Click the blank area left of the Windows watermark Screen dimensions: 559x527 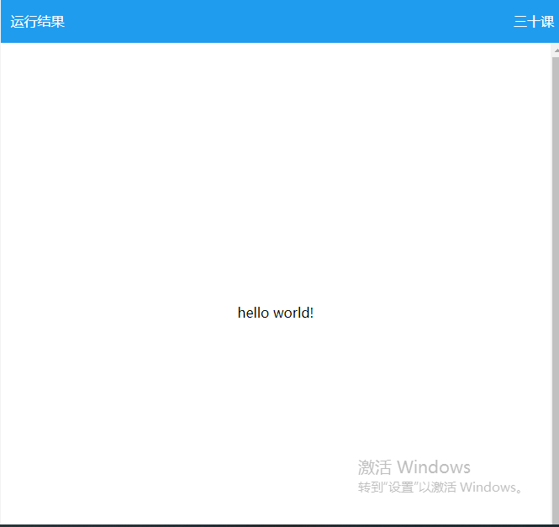click(x=168, y=471)
